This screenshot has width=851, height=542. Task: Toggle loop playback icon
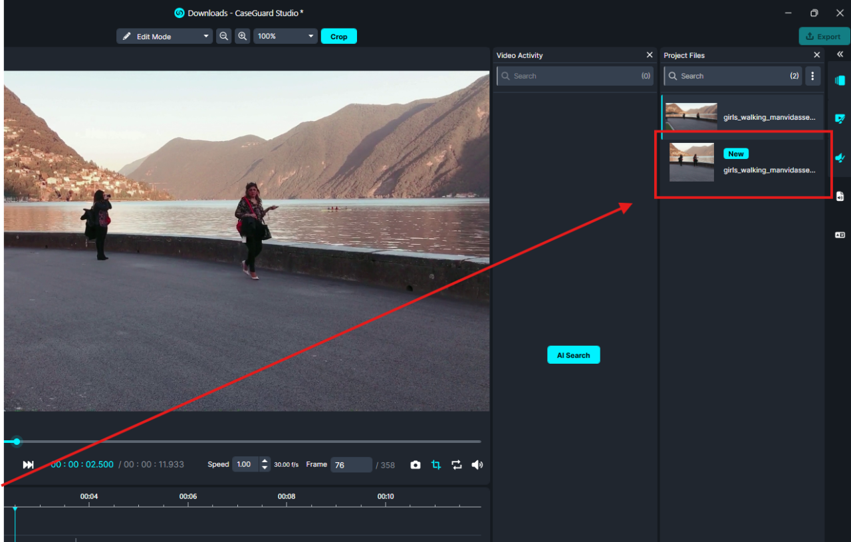(x=457, y=465)
